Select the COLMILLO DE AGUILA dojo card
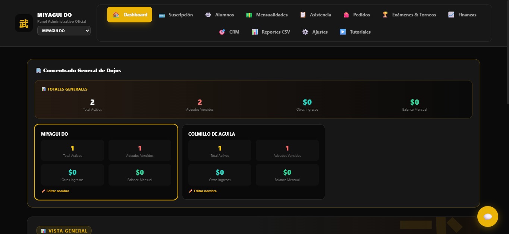Viewport: 509px width, 234px height. tap(254, 162)
